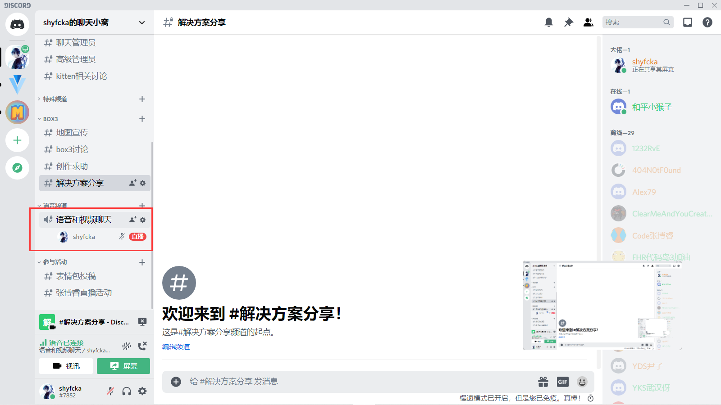
Task: Click the 语音已连接 status text
Action: (66, 342)
